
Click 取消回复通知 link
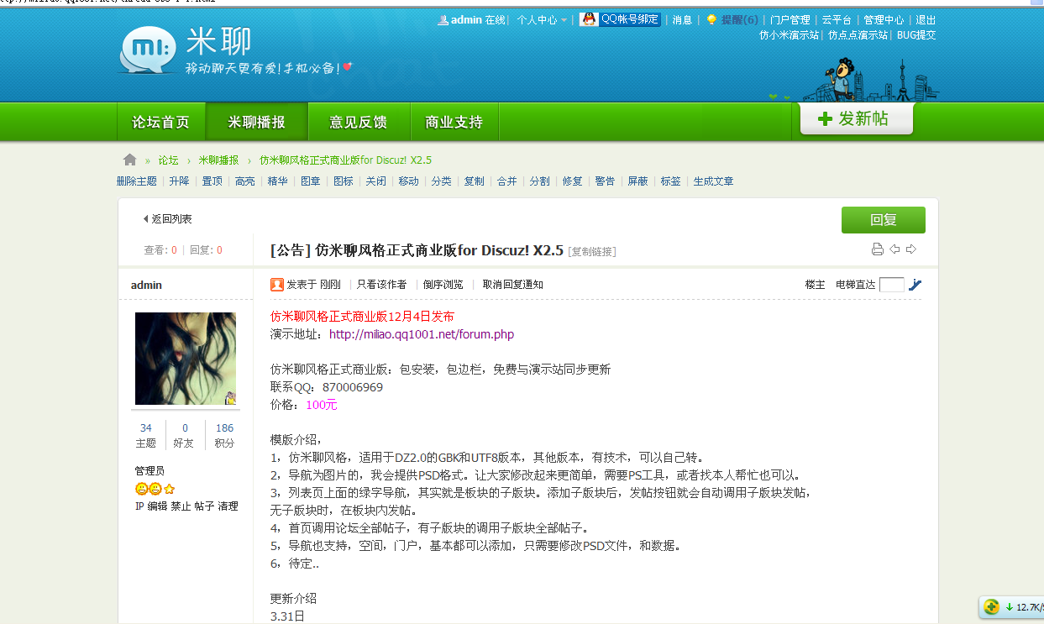coord(513,285)
